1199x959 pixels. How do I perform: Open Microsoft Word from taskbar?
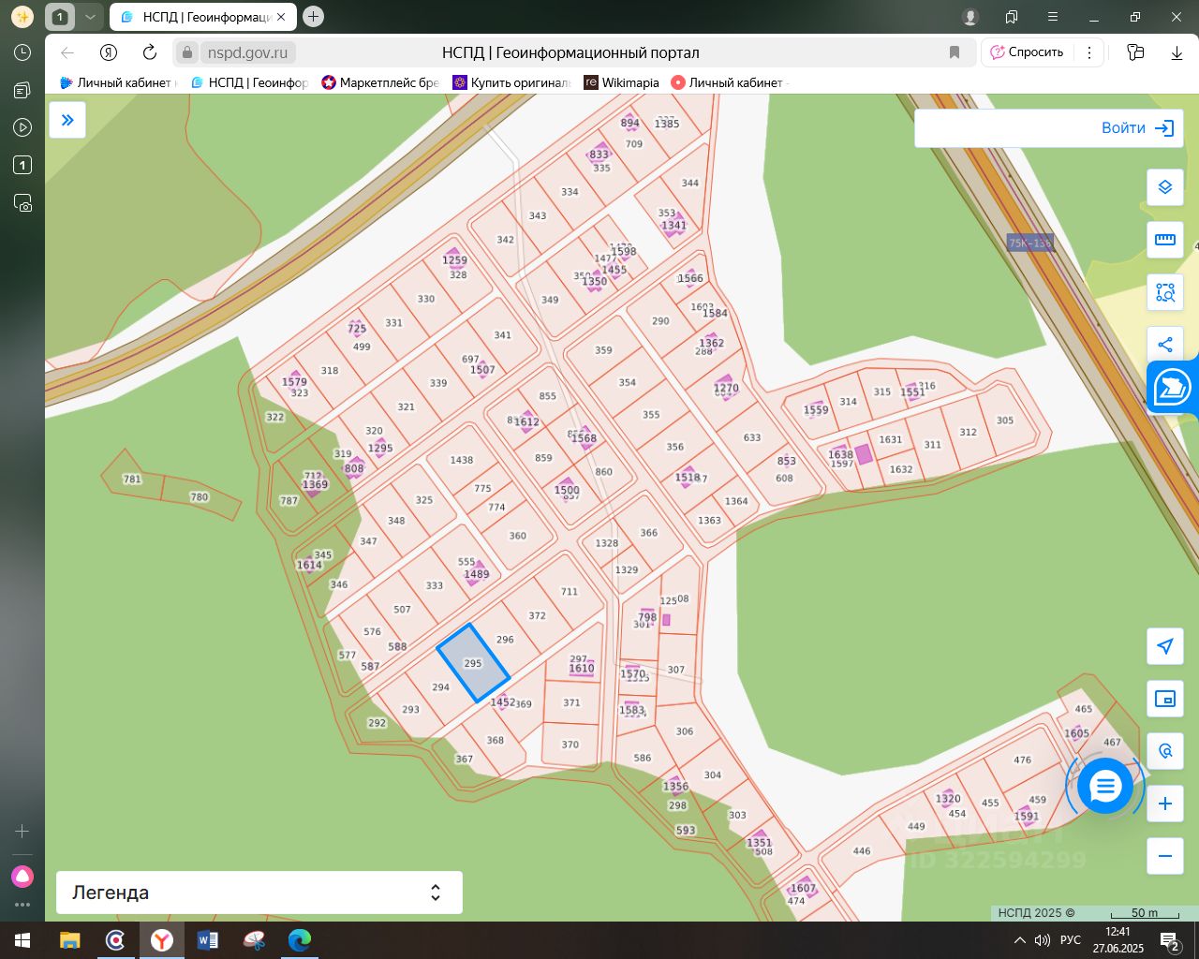[207, 939]
